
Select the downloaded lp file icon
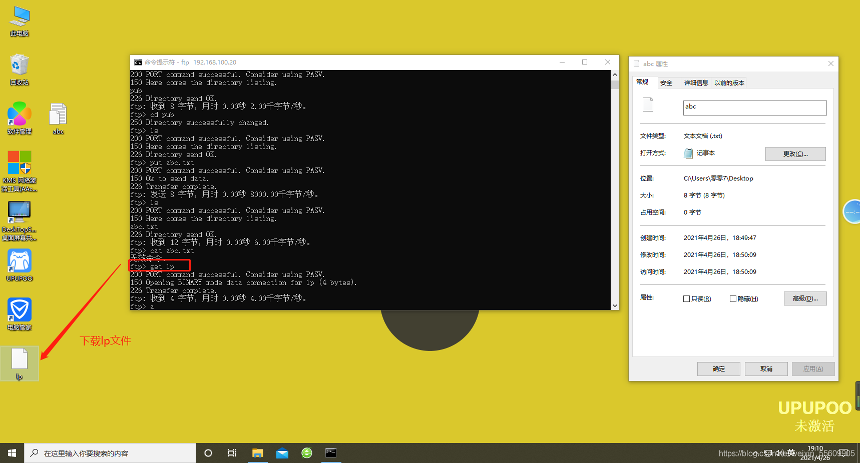click(x=20, y=363)
